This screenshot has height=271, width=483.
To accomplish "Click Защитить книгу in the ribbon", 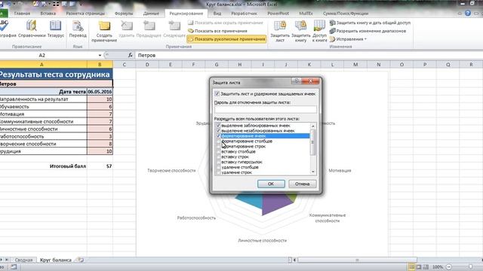I will 300,31.
